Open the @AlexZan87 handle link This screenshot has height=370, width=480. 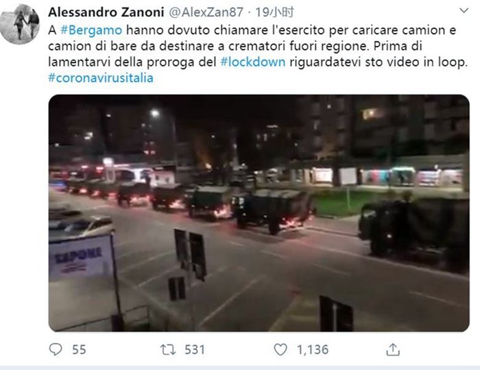point(206,12)
